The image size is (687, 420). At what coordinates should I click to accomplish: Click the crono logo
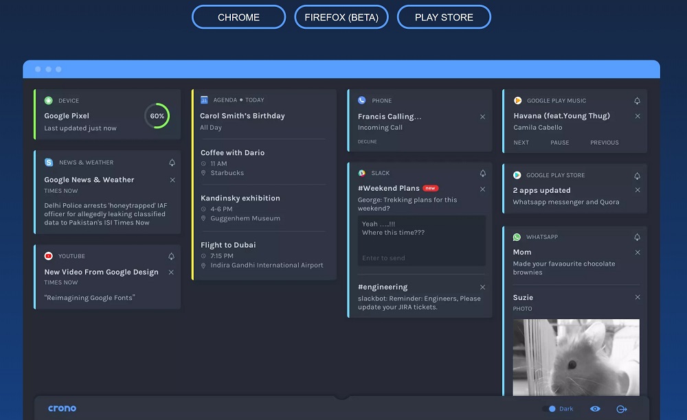pos(63,408)
